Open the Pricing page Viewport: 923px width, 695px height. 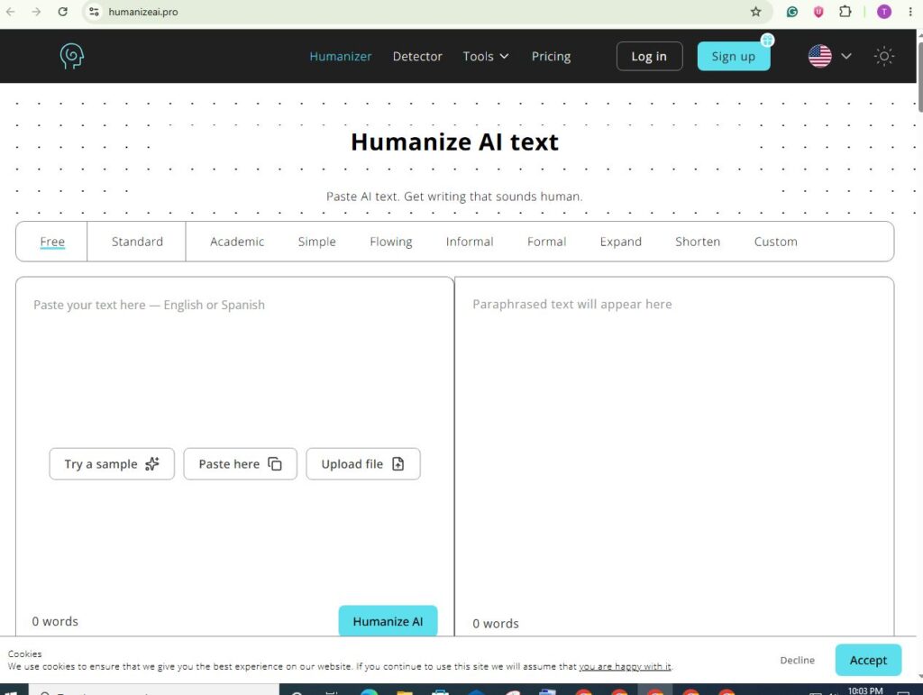551,57
